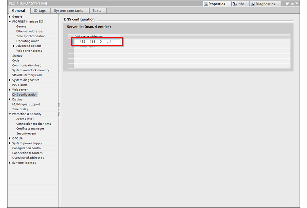The image size is (307, 208).
Task: Collapse the inspector window via the arrow icon
Action: click(x=297, y=3)
